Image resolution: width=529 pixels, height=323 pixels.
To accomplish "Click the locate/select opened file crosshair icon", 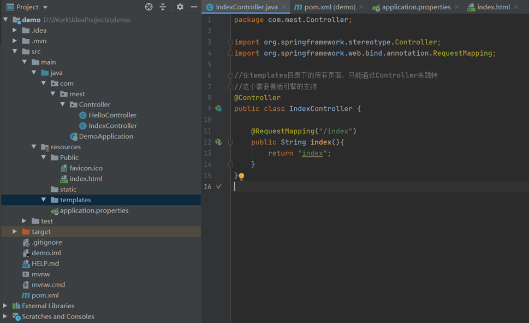I will (x=149, y=7).
